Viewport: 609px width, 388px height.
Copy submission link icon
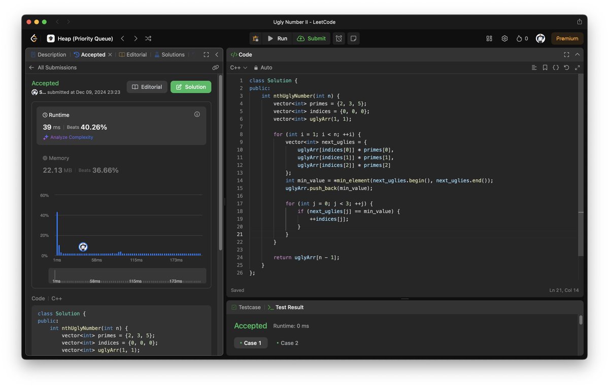215,67
